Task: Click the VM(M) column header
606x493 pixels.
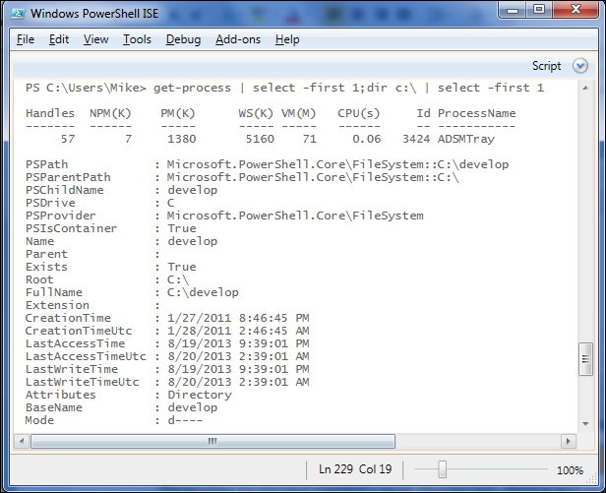Action: (x=298, y=113)
